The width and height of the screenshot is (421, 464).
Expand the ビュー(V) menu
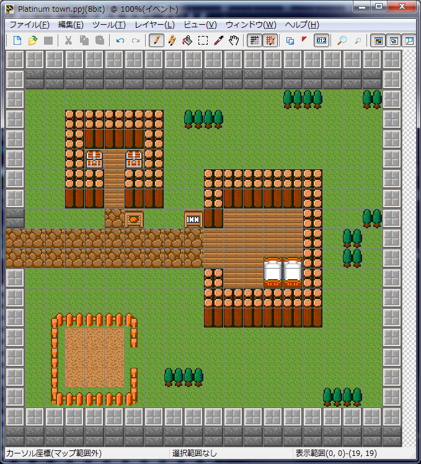point(200,25)
